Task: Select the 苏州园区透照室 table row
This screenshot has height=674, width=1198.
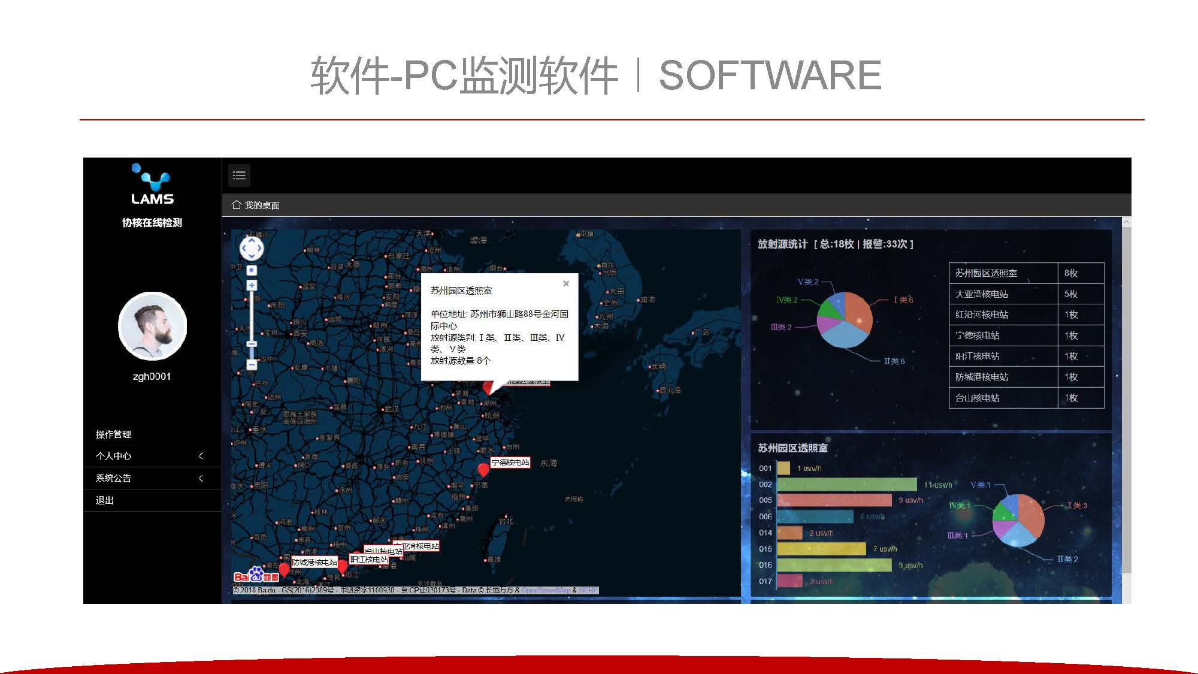Action: (x=1026, y=273)
